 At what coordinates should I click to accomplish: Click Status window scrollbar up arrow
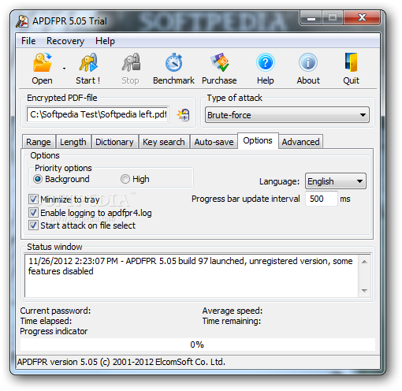pyautogui.click(x=364, y=262)
